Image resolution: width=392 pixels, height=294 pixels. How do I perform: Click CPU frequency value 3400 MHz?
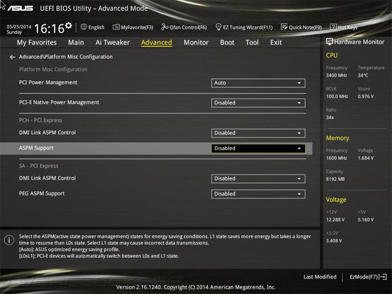(336, 75)
